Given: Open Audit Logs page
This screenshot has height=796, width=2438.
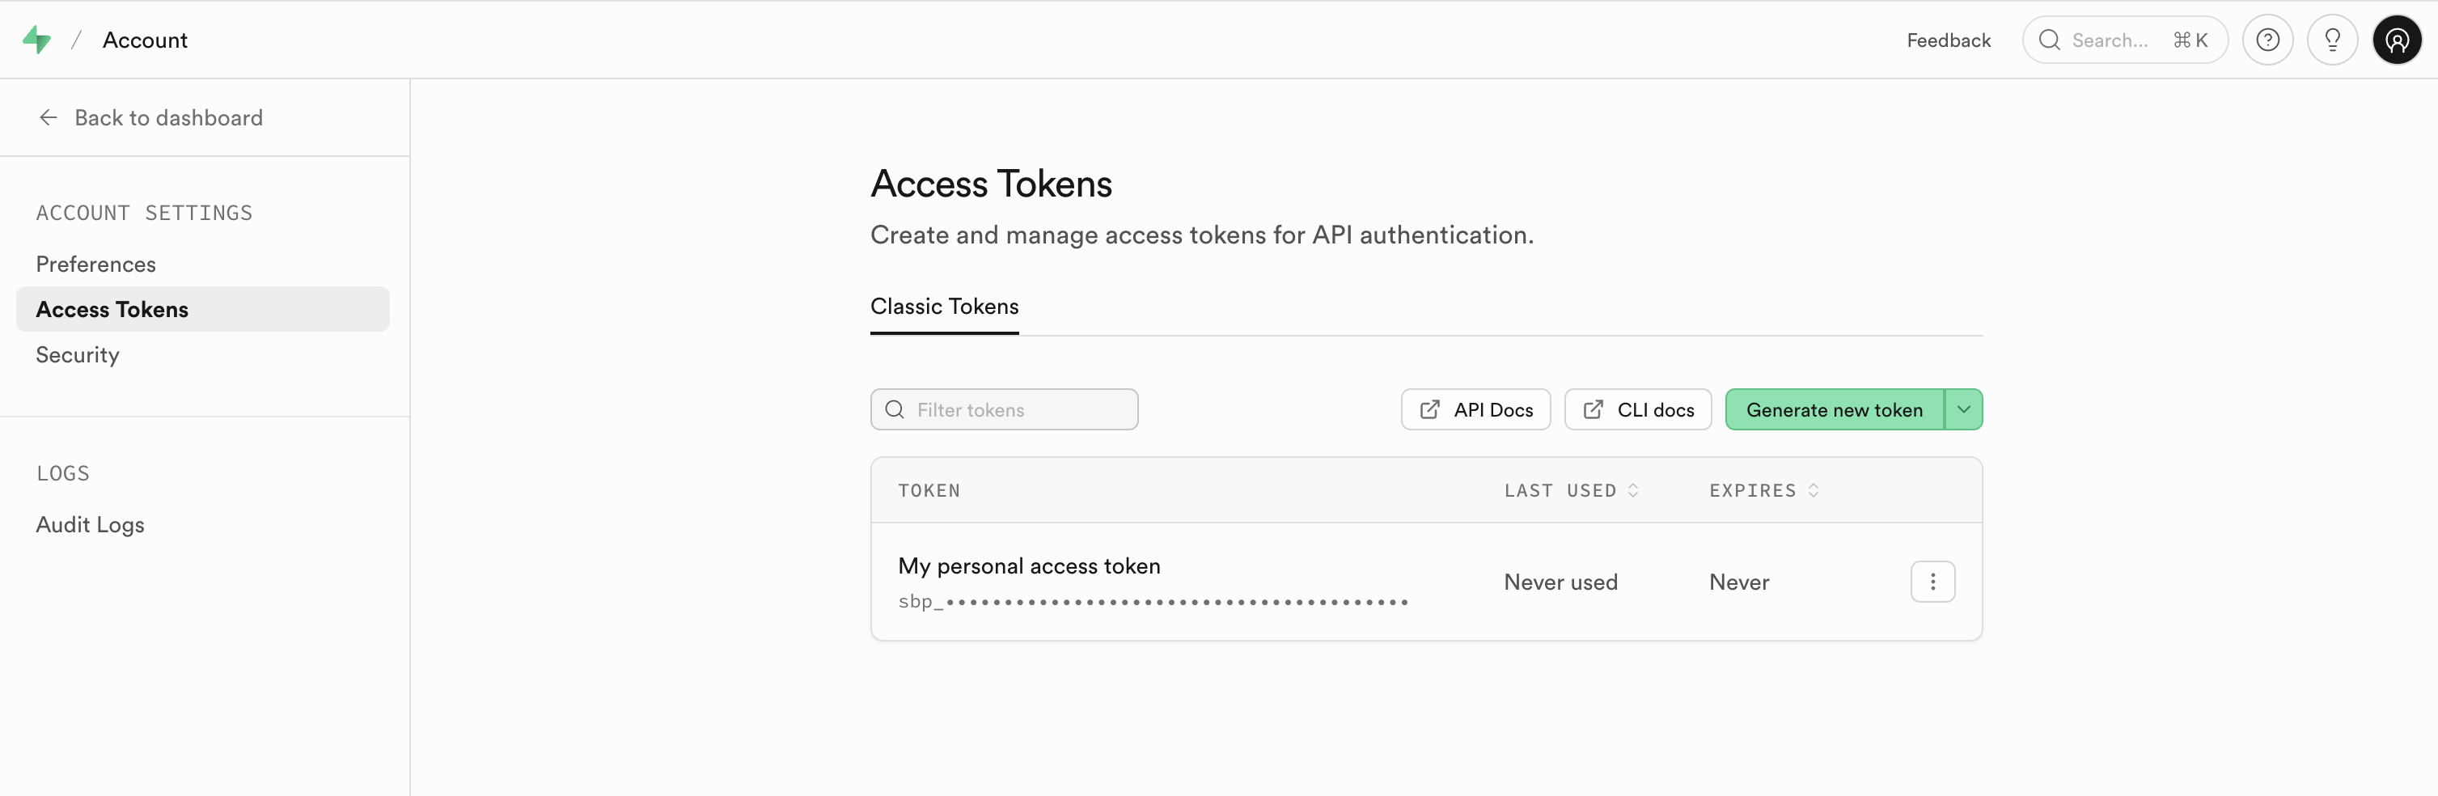Looking at the screenshot, I should tap(90, 524).
